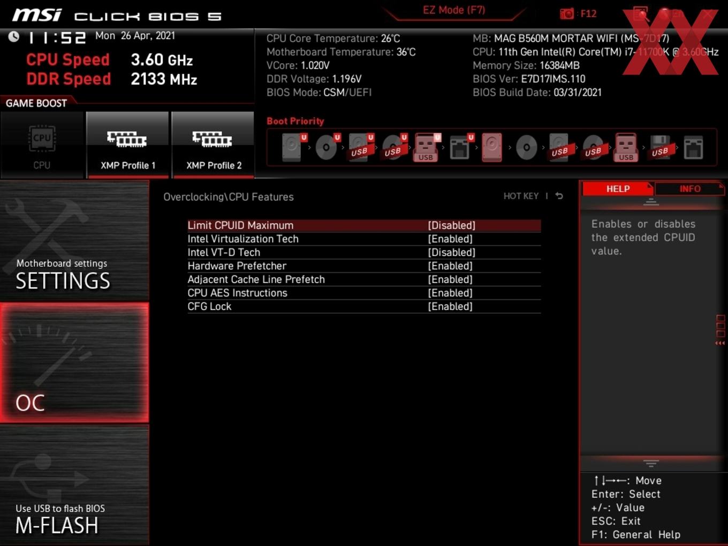Click the Motherboard Temperature 36°C reading
The height and width of the screenshot is (546, 728).
(x=341, y=52)
